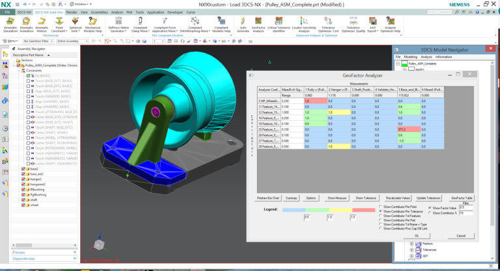This screenshot has width=500, height=271.
Task: Select Show Contributor Per Point radio
Action: coord(381,207)
